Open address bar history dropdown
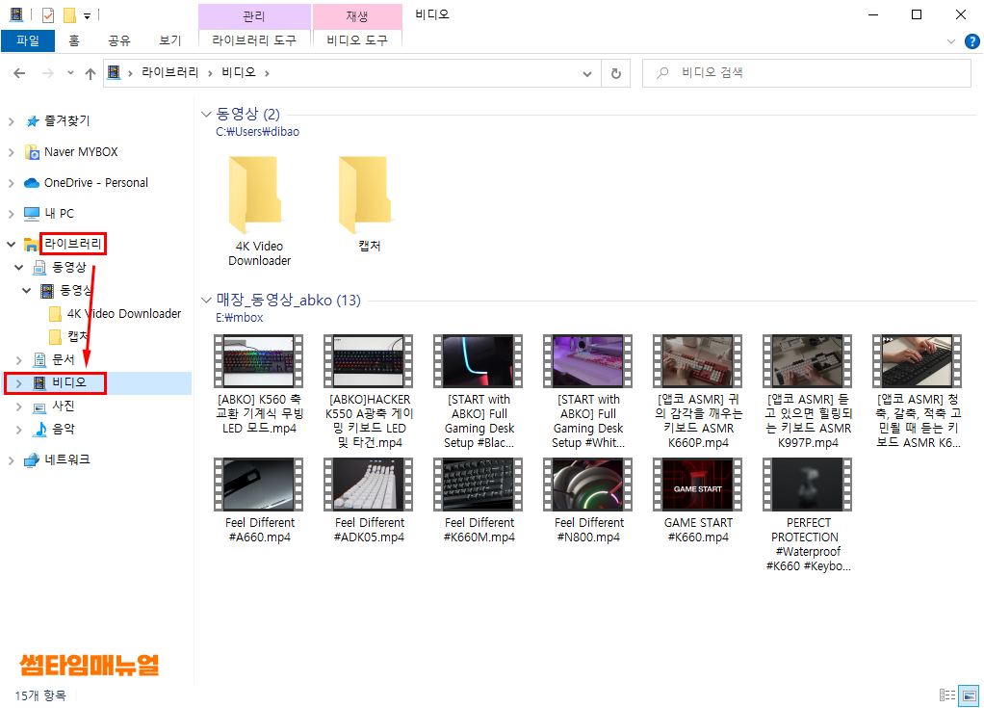 (x=586, y=73)
